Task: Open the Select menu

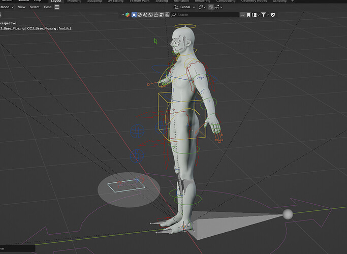Action: click(35, 7)
